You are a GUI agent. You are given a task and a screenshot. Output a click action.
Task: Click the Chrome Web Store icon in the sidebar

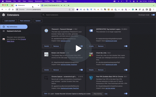coord(4,39)
